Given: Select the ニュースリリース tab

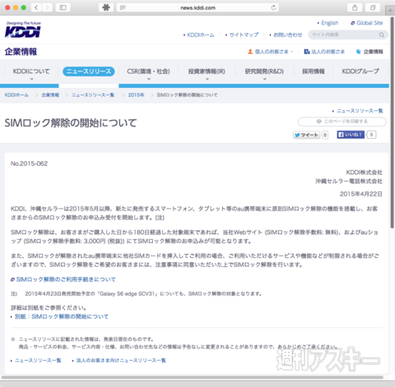Looking at the screenshot, I should click(x=89, y=71).
